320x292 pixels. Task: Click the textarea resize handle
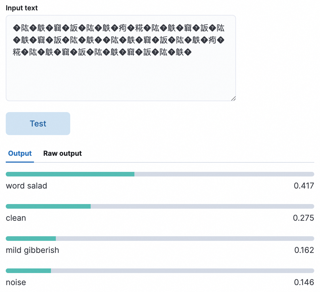pos(233,99)
